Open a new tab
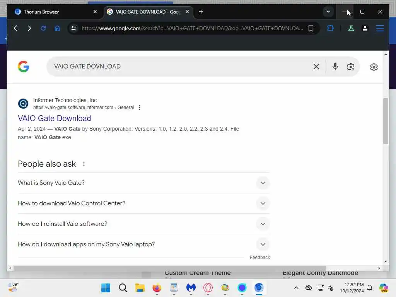The height and width of the screenshot is (297, 396). click(x=201, y=12)
